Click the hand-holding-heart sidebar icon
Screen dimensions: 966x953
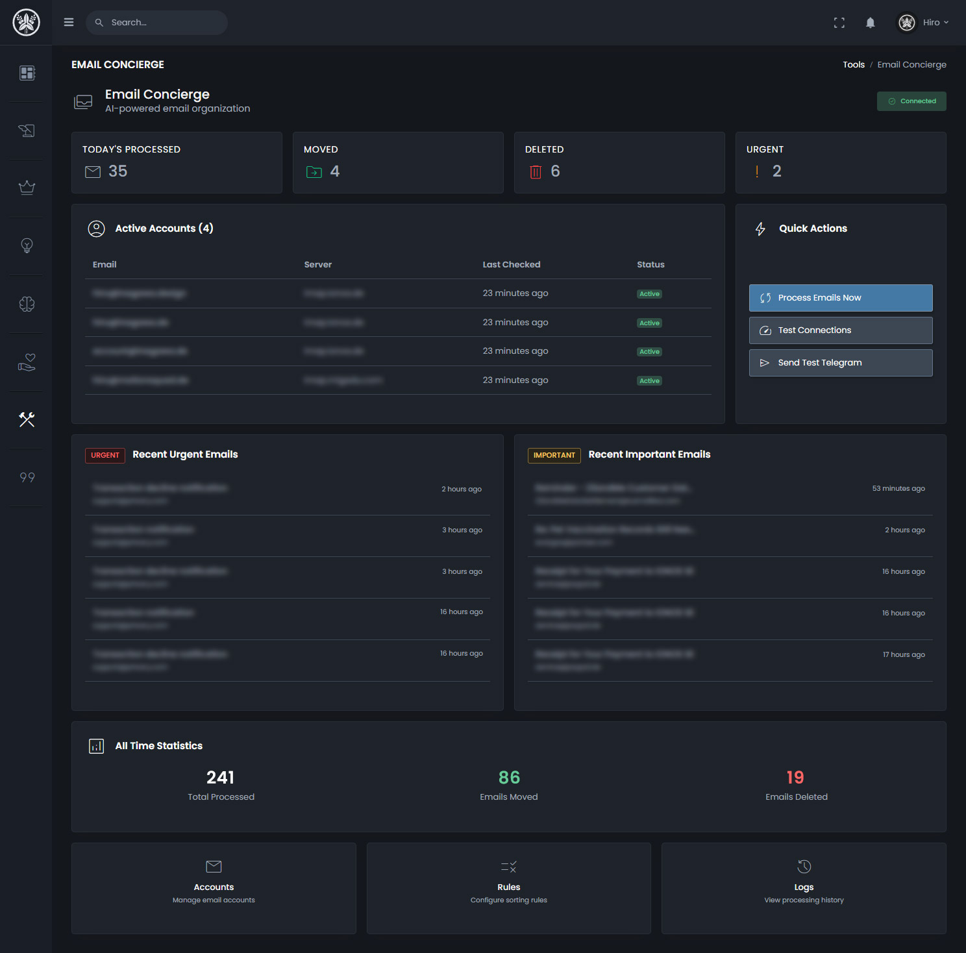click(x=26, y=362)
